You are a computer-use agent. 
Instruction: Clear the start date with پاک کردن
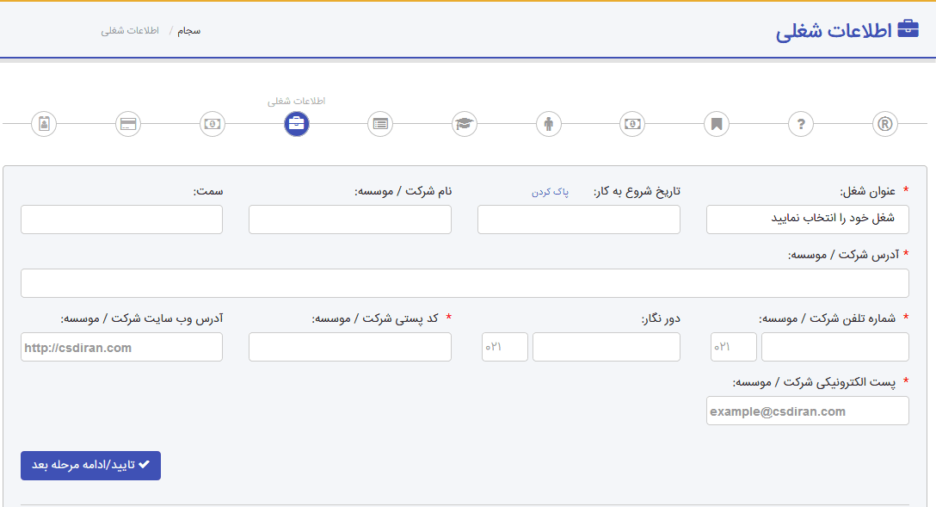pyautogui.click(x=550, y=191)
